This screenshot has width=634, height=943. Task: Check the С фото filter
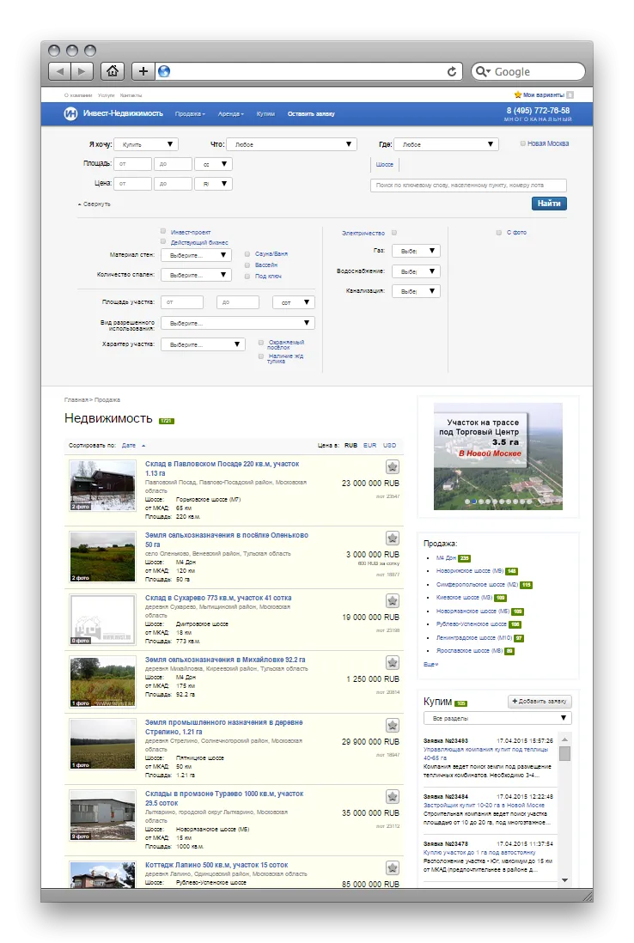pyautogui.click(x=498, y=232)
